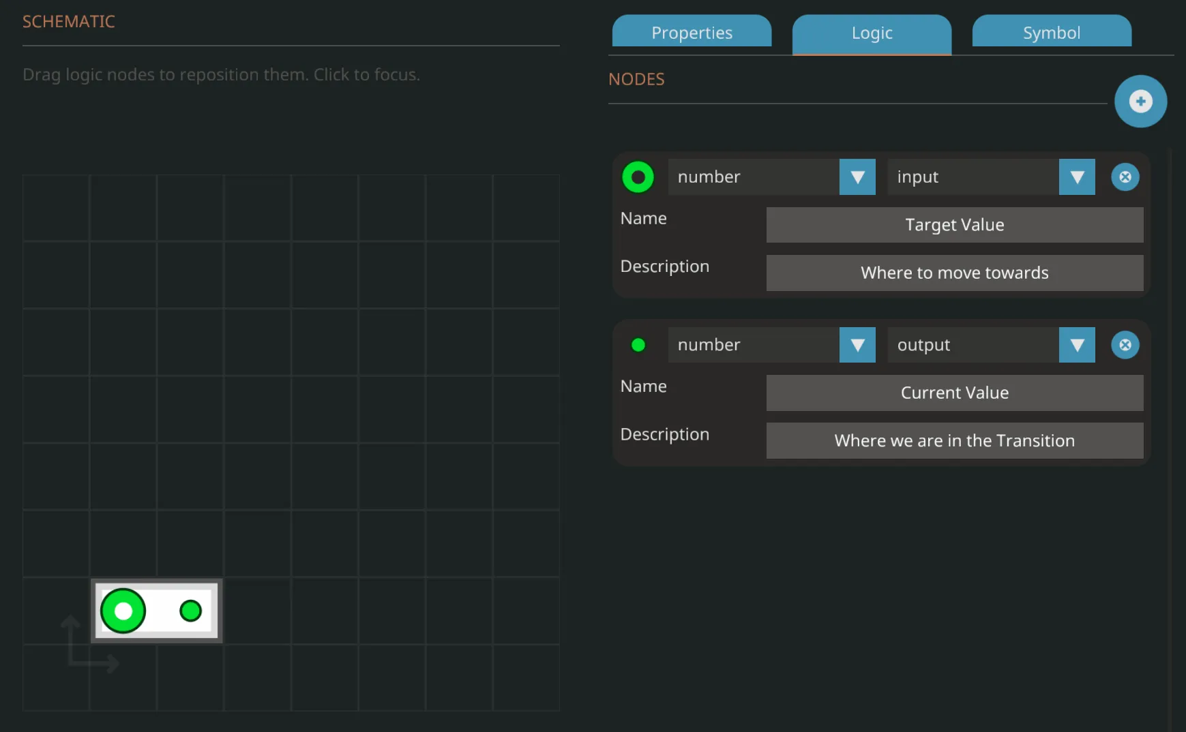Click the green ring icon beside Target Value
This screenshot has width=1186, height=732.
click(638, 177)
